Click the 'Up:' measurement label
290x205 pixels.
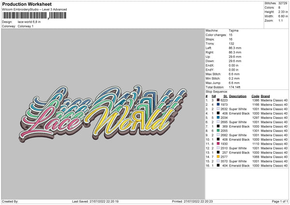point(208,57)
